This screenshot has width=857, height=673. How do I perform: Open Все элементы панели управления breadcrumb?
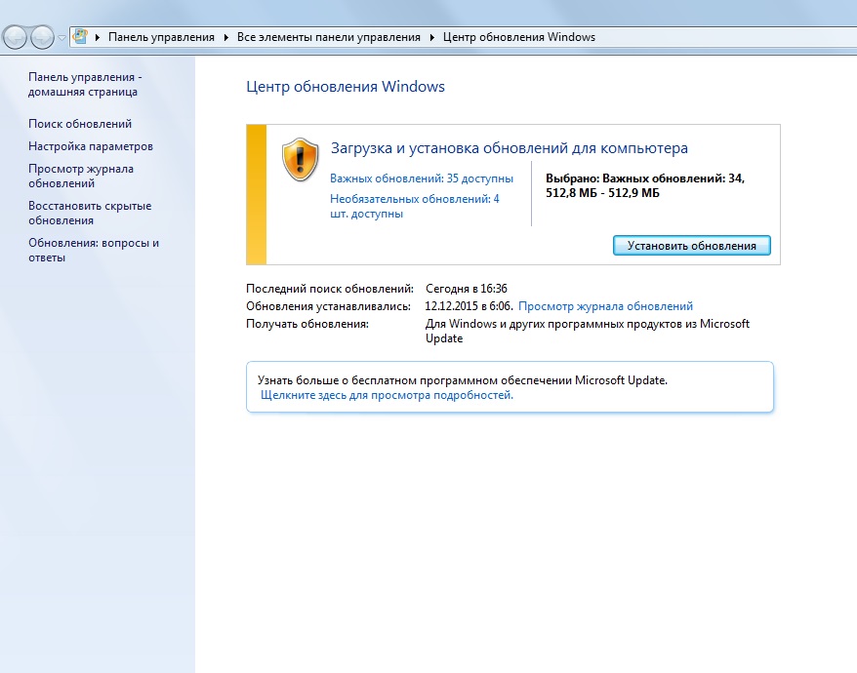pyautogui.click(x=329, y=37)
